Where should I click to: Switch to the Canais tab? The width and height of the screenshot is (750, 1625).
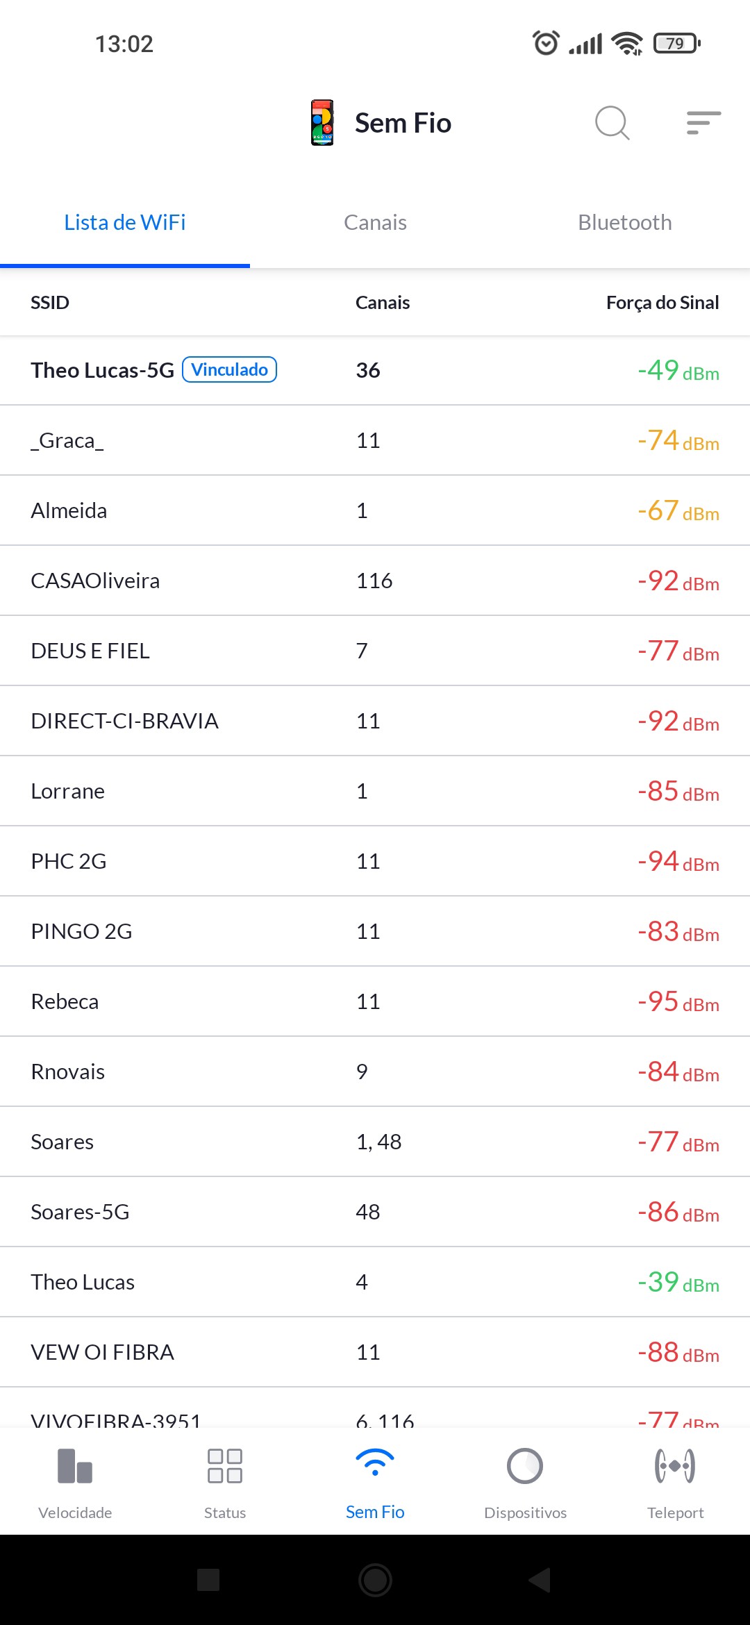coord(375,223)
